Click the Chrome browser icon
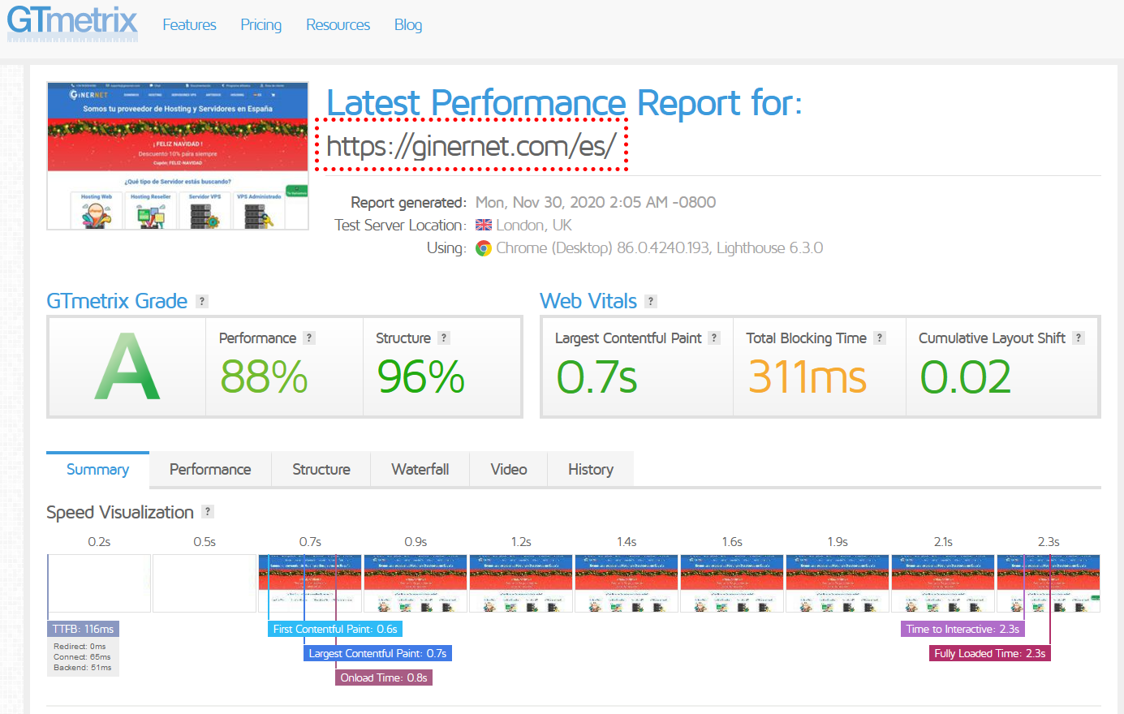The width and height of the screenshot is (1124, 714). [484, 248]
